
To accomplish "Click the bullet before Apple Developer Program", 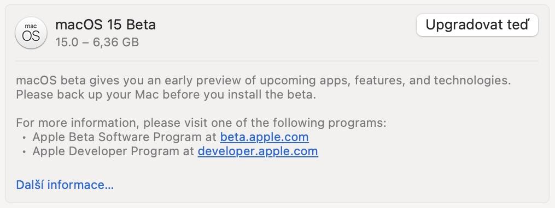I will 24,152.
